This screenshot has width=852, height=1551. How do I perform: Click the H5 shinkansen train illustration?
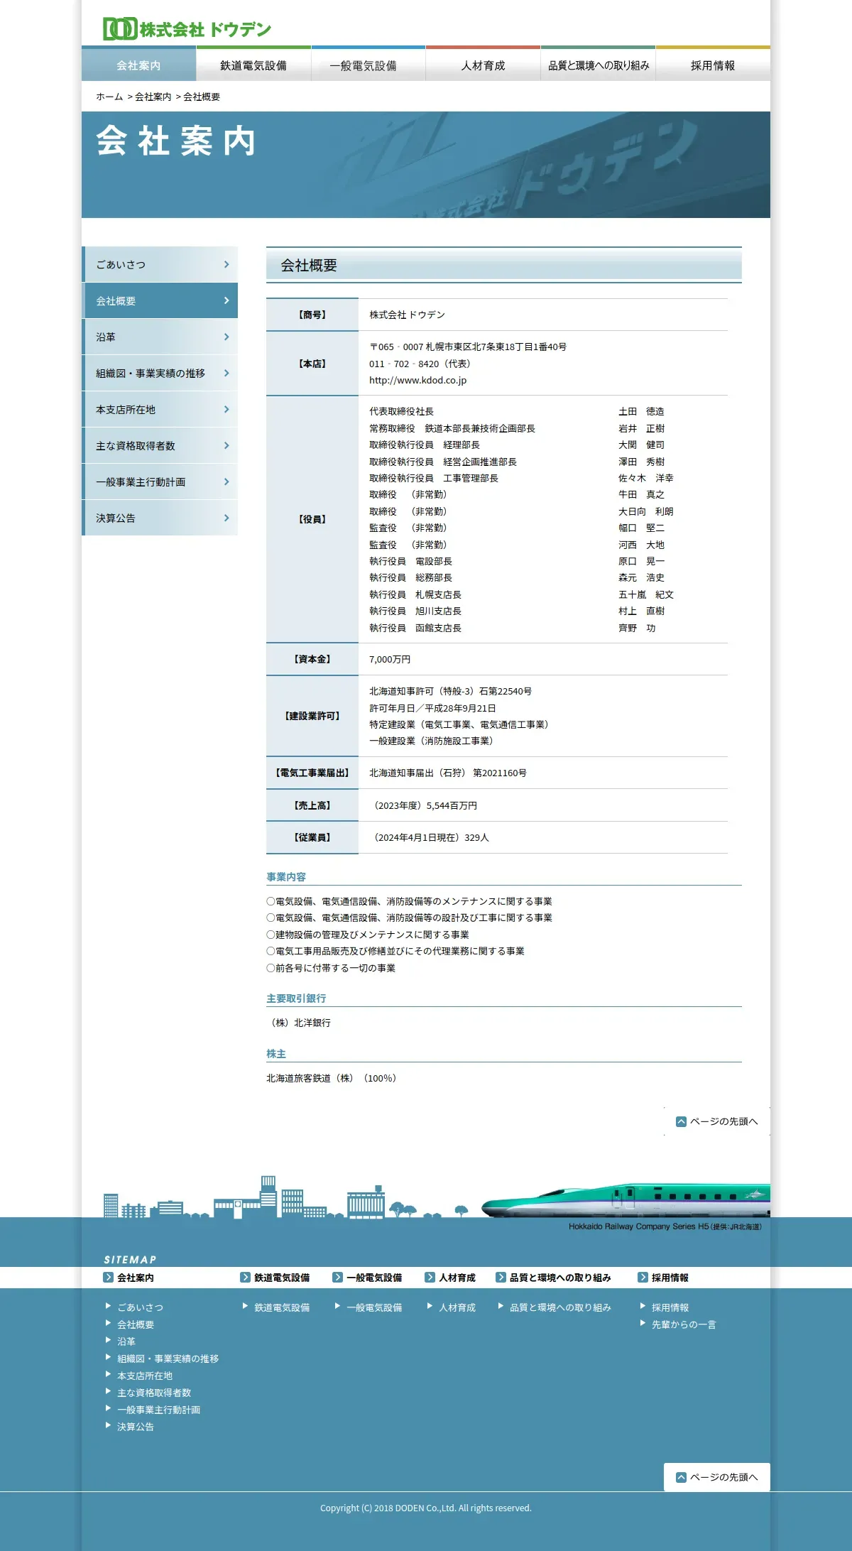(x=626, y=1201)
